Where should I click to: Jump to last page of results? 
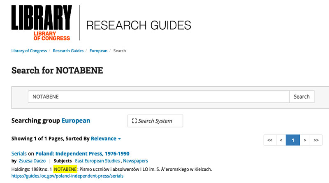click(316, 140)
